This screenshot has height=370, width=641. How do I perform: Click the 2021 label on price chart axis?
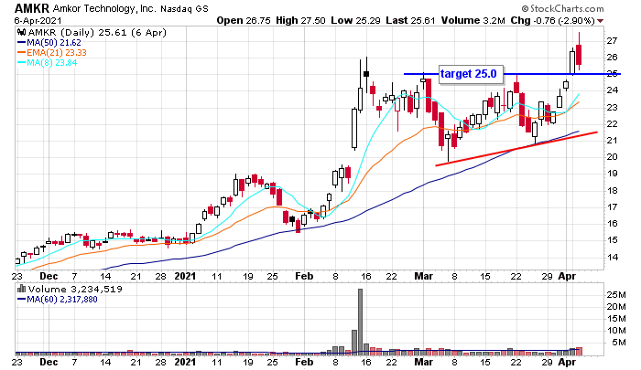[185, 276]
